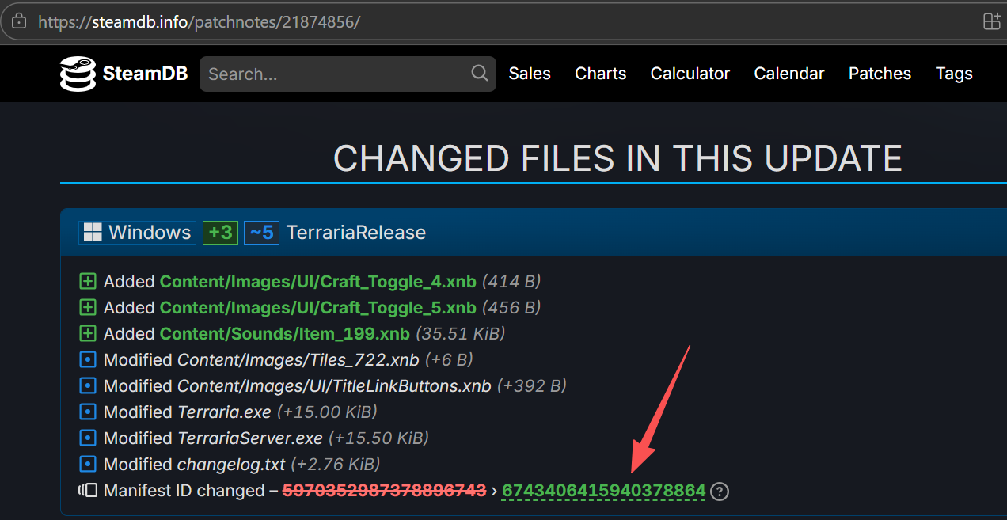
Task: Click the added icon beside Item_199.xnb
Action: pos(88,334)
